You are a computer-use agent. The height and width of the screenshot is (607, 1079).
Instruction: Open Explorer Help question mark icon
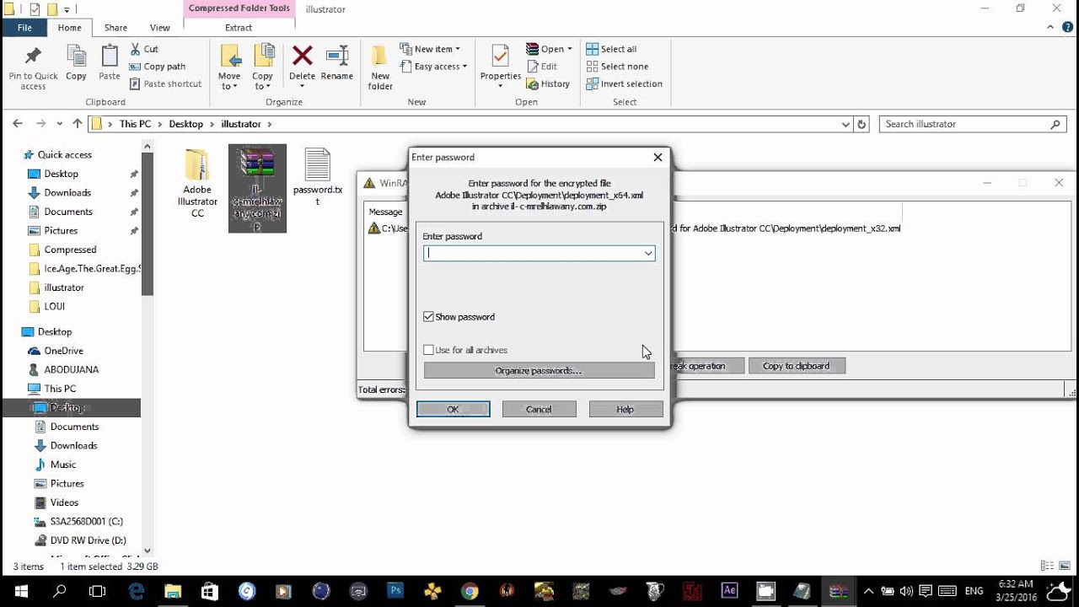(1068, 28)
